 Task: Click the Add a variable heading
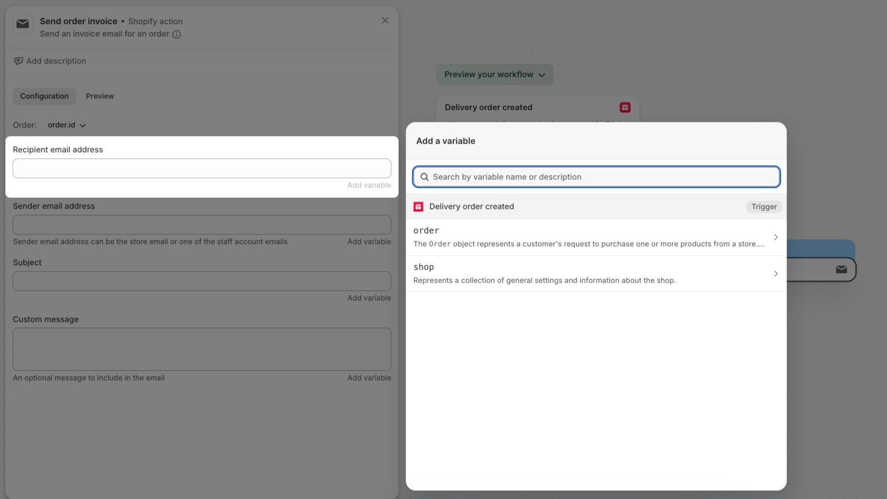pyautogui.click(x=446, y=141)
